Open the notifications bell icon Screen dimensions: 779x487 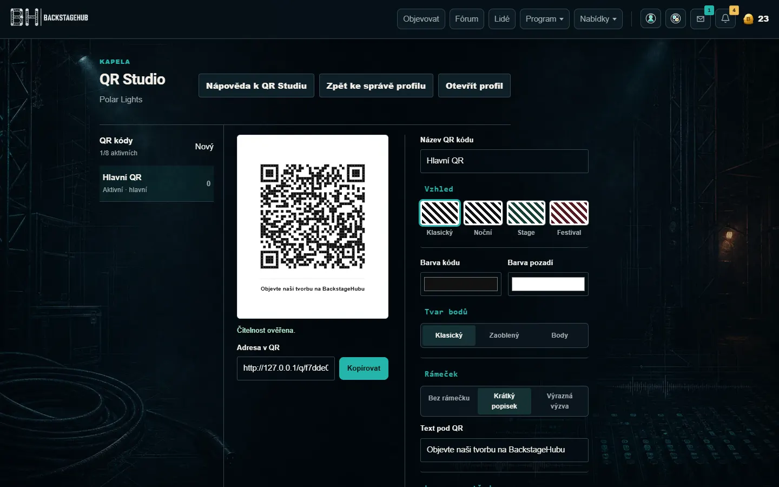pos(725,18)
